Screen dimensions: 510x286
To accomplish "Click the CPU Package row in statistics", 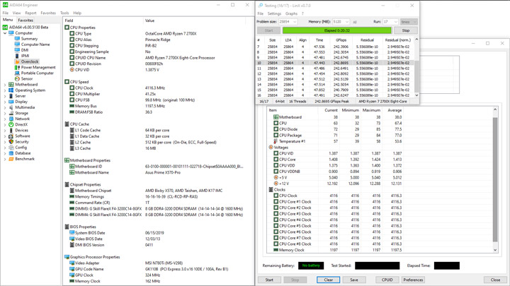I will pos(335,135).
